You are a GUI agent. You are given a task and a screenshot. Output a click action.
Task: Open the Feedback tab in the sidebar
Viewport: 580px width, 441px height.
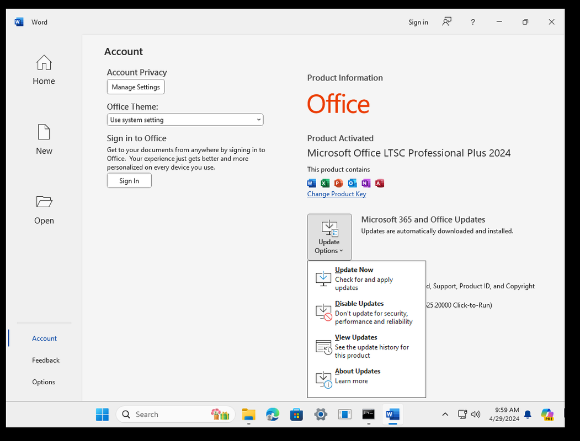coord(46,360)
